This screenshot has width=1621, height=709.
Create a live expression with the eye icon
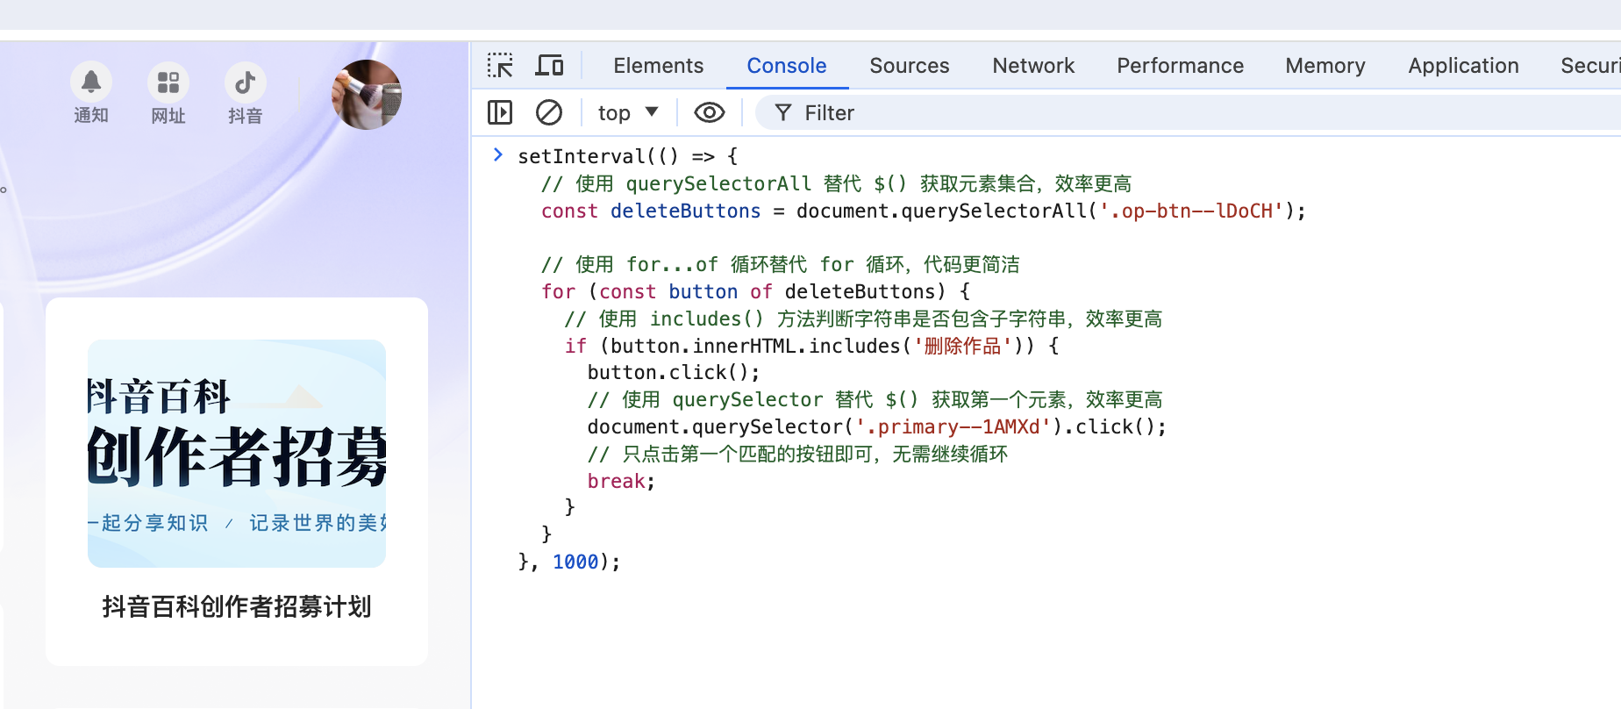(x=709, y=112)
